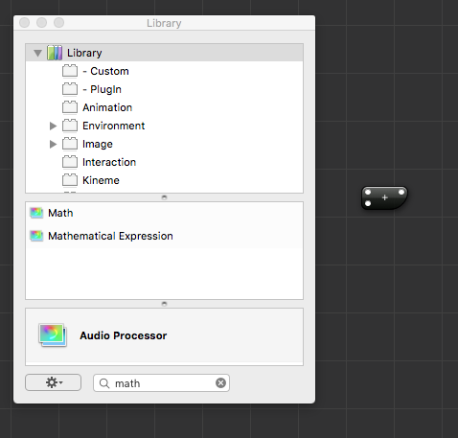Open the gear actions menu

click(x=54, y=382)
